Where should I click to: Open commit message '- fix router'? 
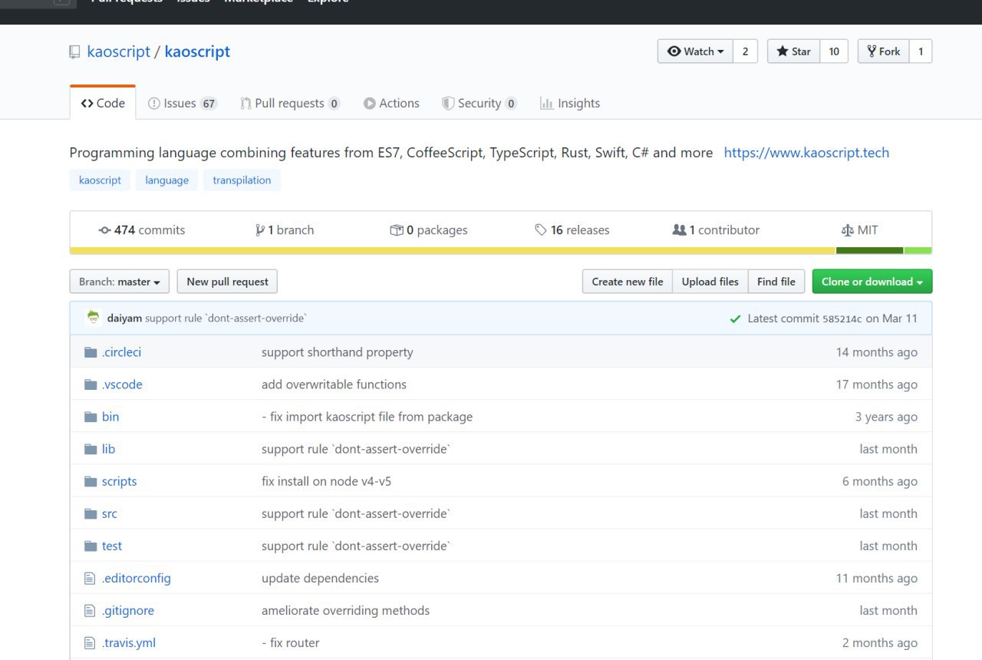[x=291, y=642]
